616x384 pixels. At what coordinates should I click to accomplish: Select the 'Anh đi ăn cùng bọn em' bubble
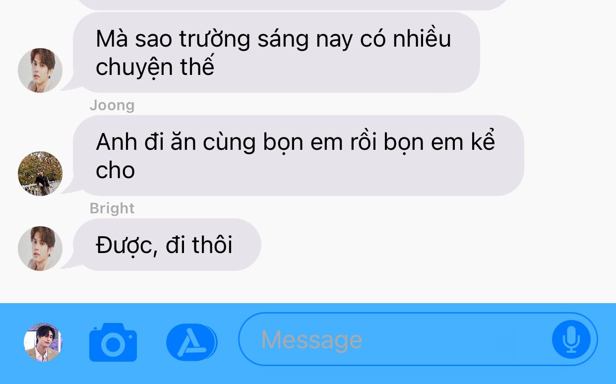pyautogui.click(x=299, y=156)
